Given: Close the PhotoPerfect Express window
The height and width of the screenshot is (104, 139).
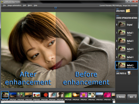Looking at the screenshot, I should pyautogui.click(x=135, y=1).
